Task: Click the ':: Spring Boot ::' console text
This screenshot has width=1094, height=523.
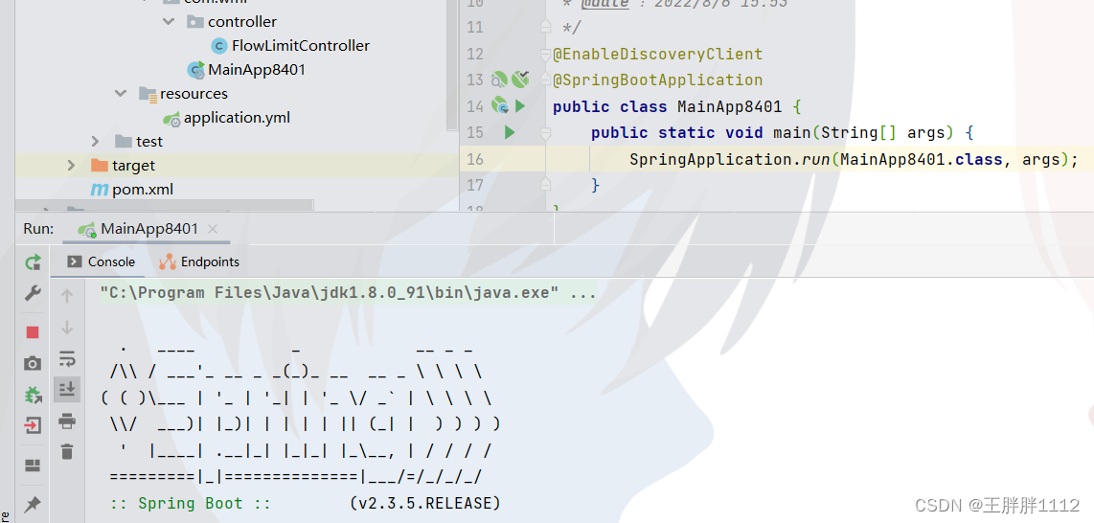Action: coord(191,504)
